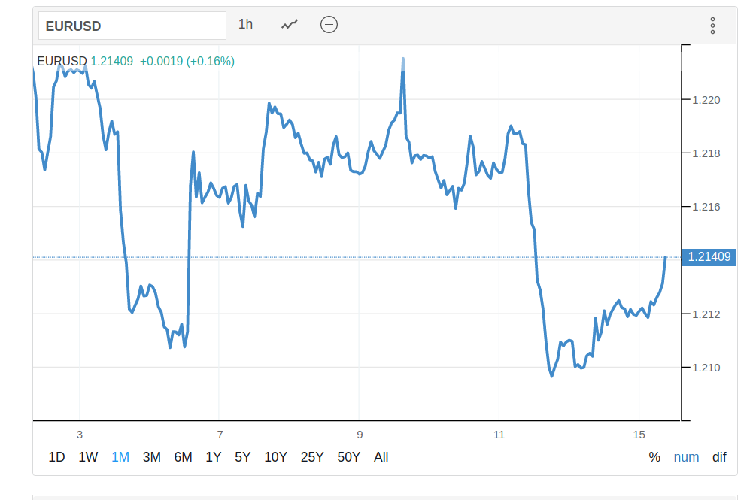
Task: Click the add comparison plus icon
Action: point(329,25)
